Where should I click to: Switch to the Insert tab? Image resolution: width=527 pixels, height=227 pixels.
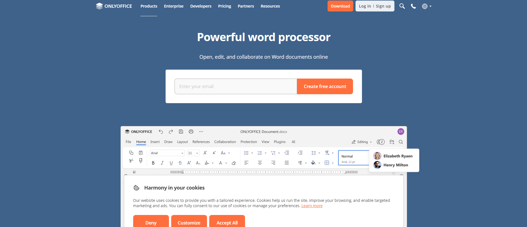pos(155,142)
